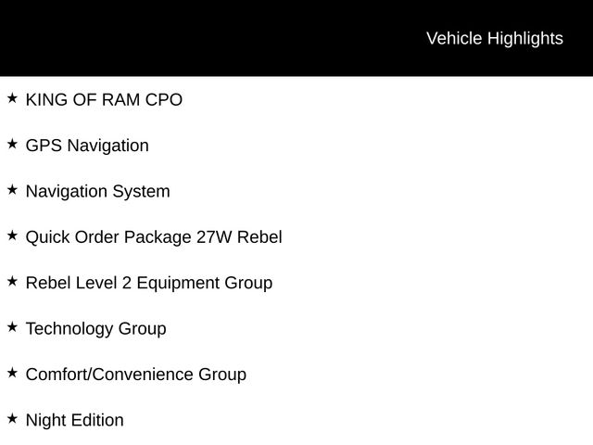The height and width of the screenshot is (445, 593).
Task: Select star bullet for Rebel Level 2 Equipment
Action: [x=12, y=281]
